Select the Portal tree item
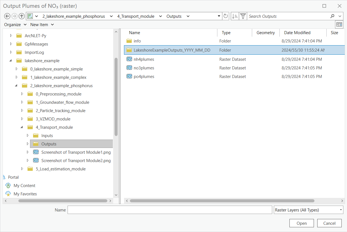 (13, 177)
